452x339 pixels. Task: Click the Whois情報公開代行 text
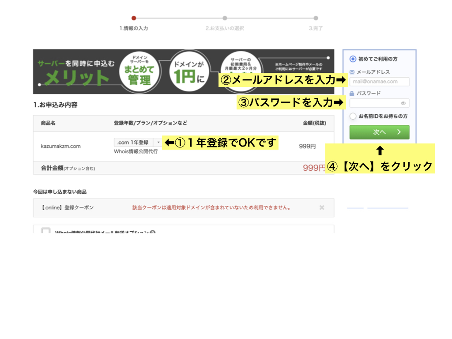click(x=136, y=152)
